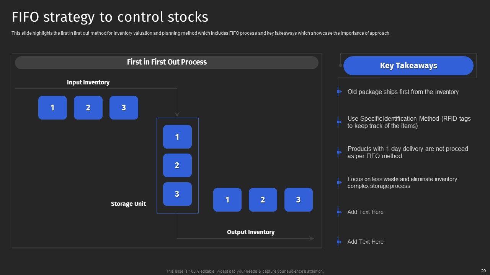The image size is (490, 275).
Task: Click the arrowhead pointing down into storage unit
Action: click(177, 114)
